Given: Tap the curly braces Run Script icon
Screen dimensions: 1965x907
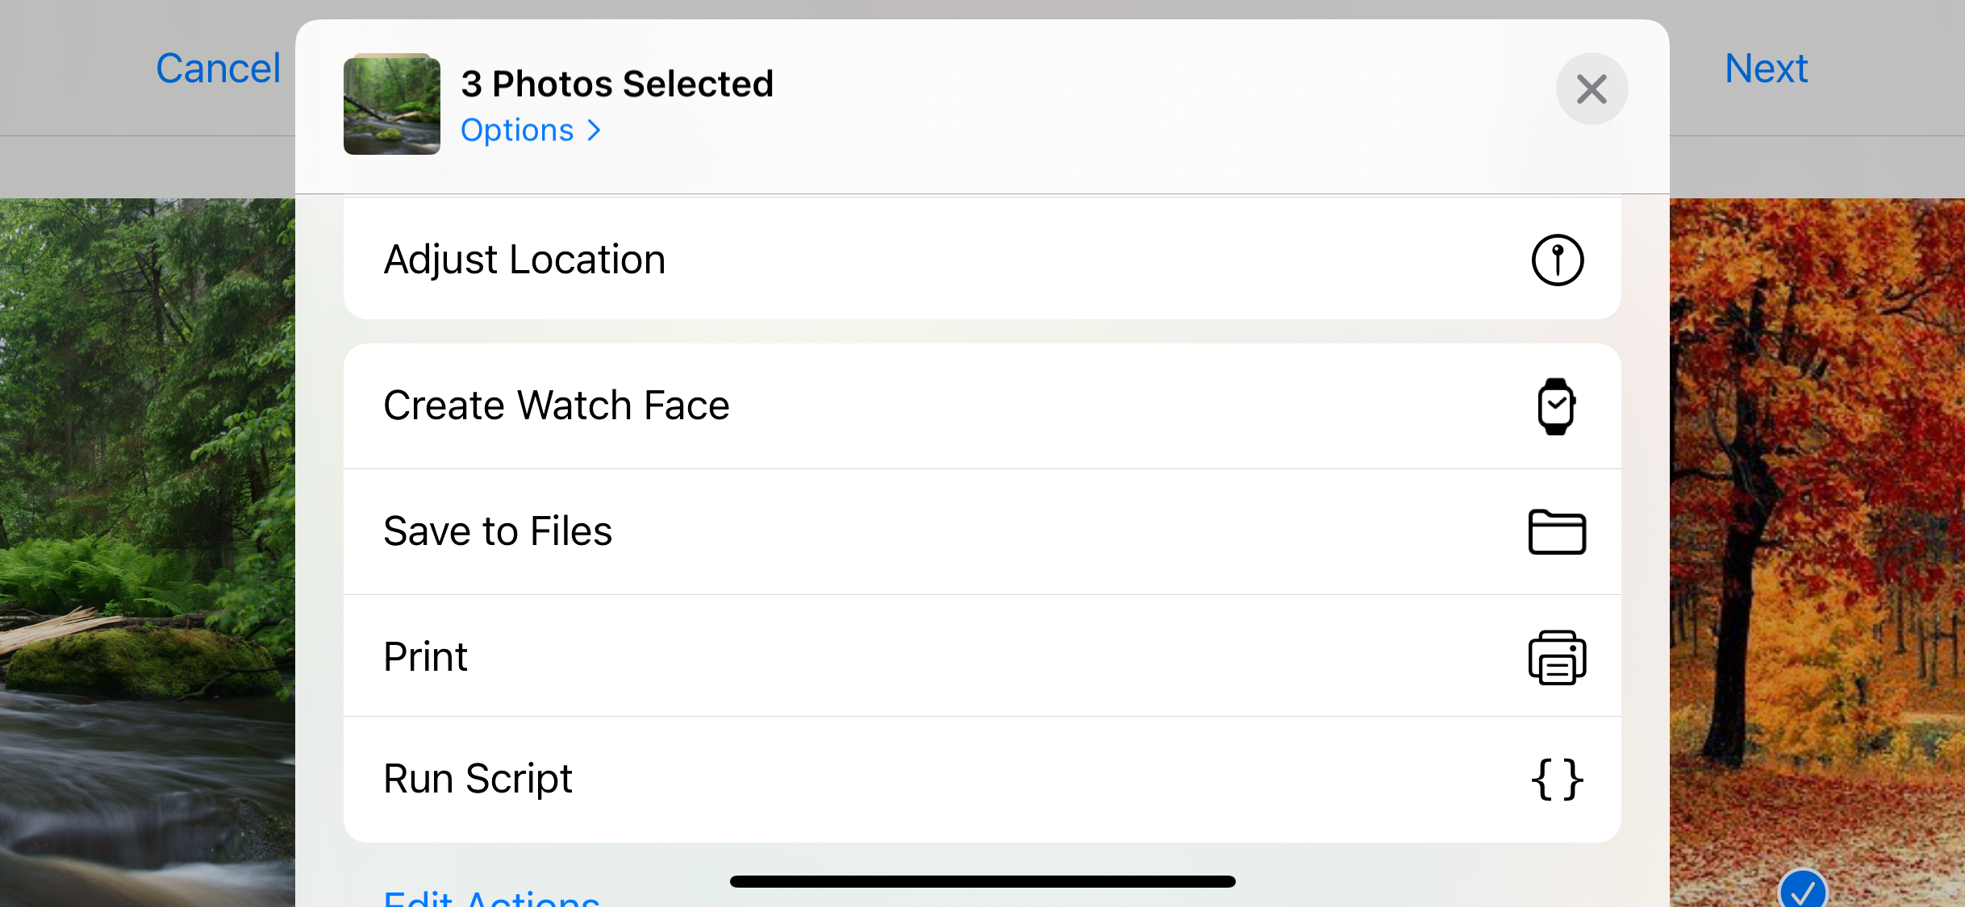Looking at the screenshot, I should click(x=1557, y=779).
